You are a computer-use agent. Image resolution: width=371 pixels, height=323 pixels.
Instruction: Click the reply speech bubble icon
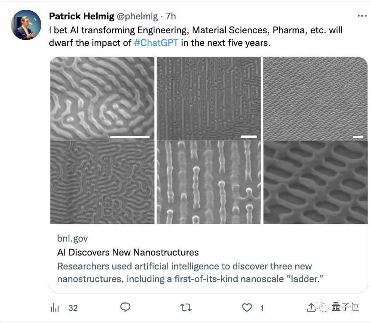[125, 307]
